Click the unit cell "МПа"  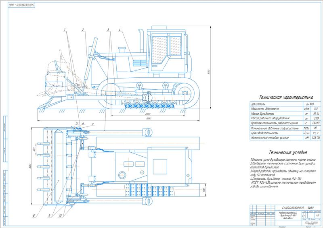[x=306, y=128]
